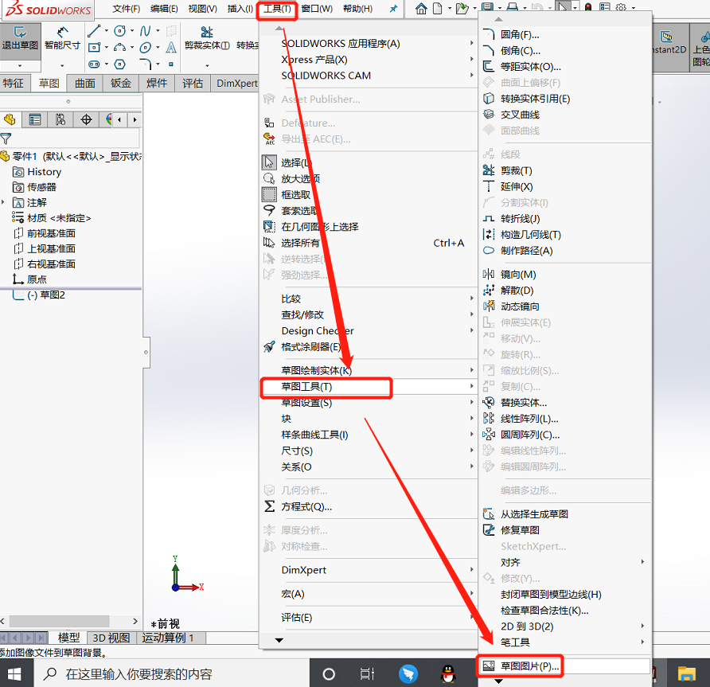Switch to the Sheet Metal (钣金) tab
This screenshot has height=687, width=710.
point(121,84)
